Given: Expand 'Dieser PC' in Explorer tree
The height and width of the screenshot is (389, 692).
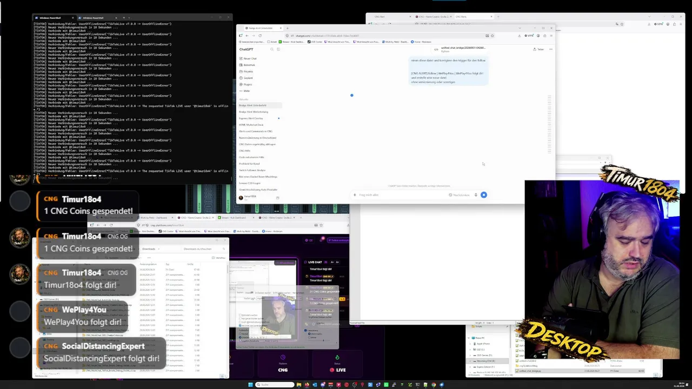Looking at the screenshot, I should (469, 338).
